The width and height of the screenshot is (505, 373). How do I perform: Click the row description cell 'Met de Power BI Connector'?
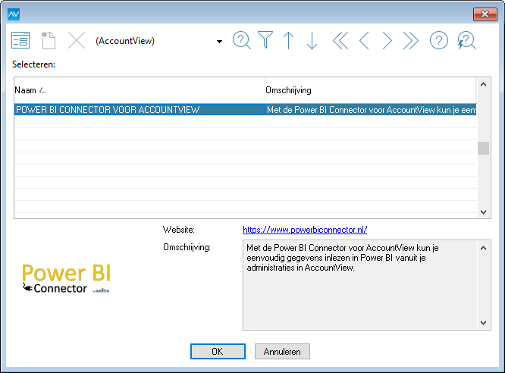tap(371, 109)
